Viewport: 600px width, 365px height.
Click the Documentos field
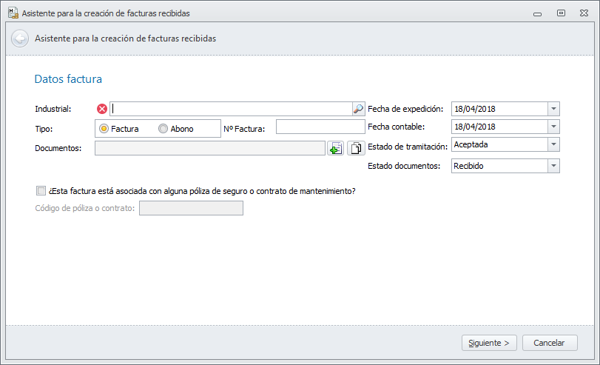(210, 148)
